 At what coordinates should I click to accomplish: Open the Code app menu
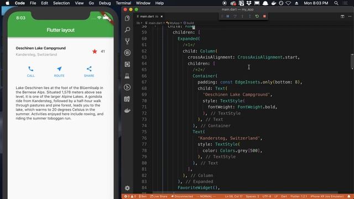click(20, 3)
